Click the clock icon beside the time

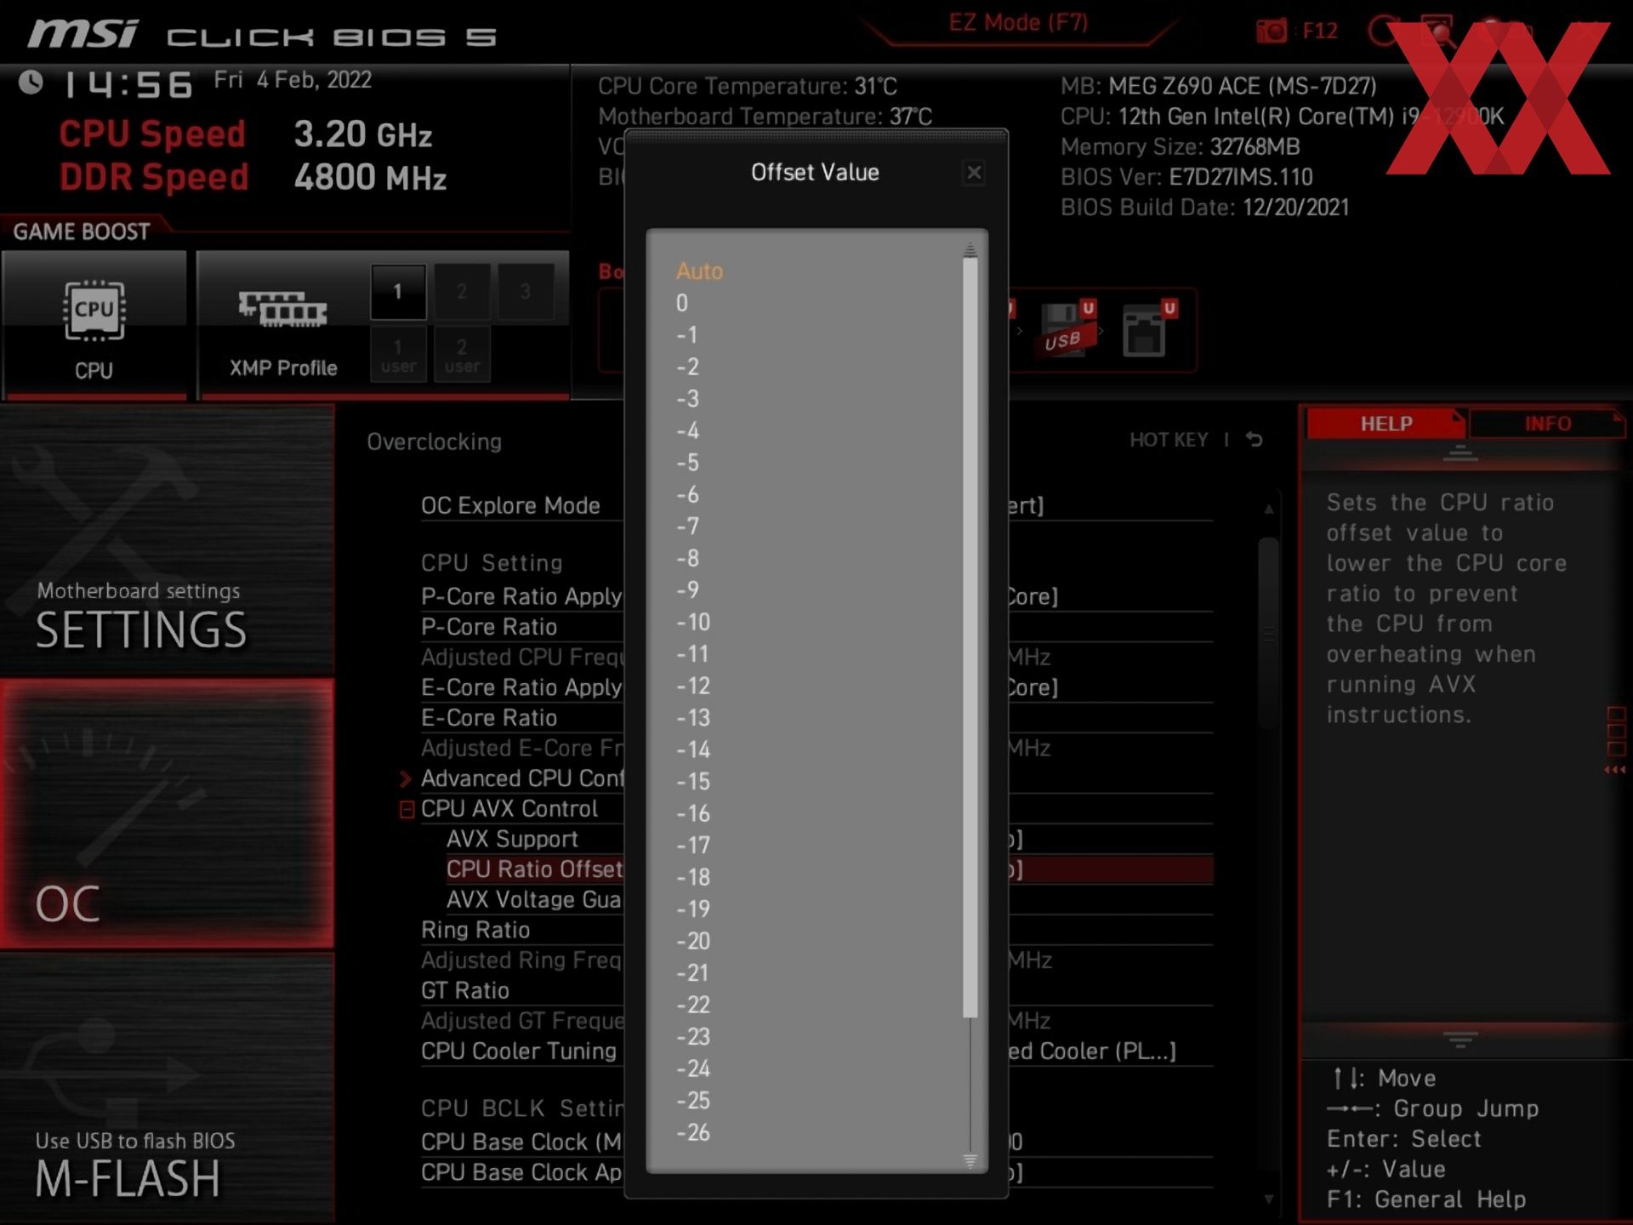pyautogui.click(x=31, y=83)
